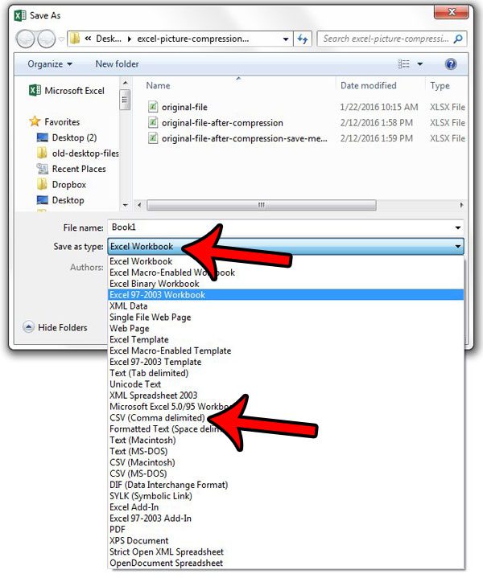The width and height of the screenshot is (483, 578).
Task: Select original-file-after-compression-save-me file row
Action: pos(307,138)
